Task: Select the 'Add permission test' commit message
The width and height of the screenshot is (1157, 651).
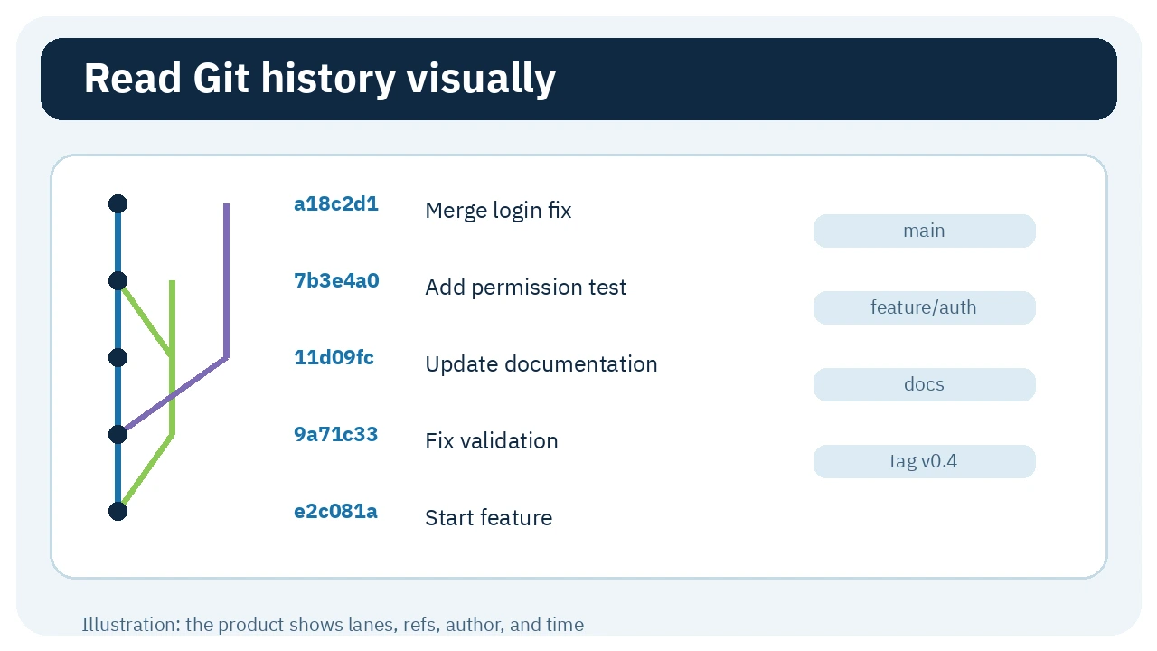Action: 526,288
